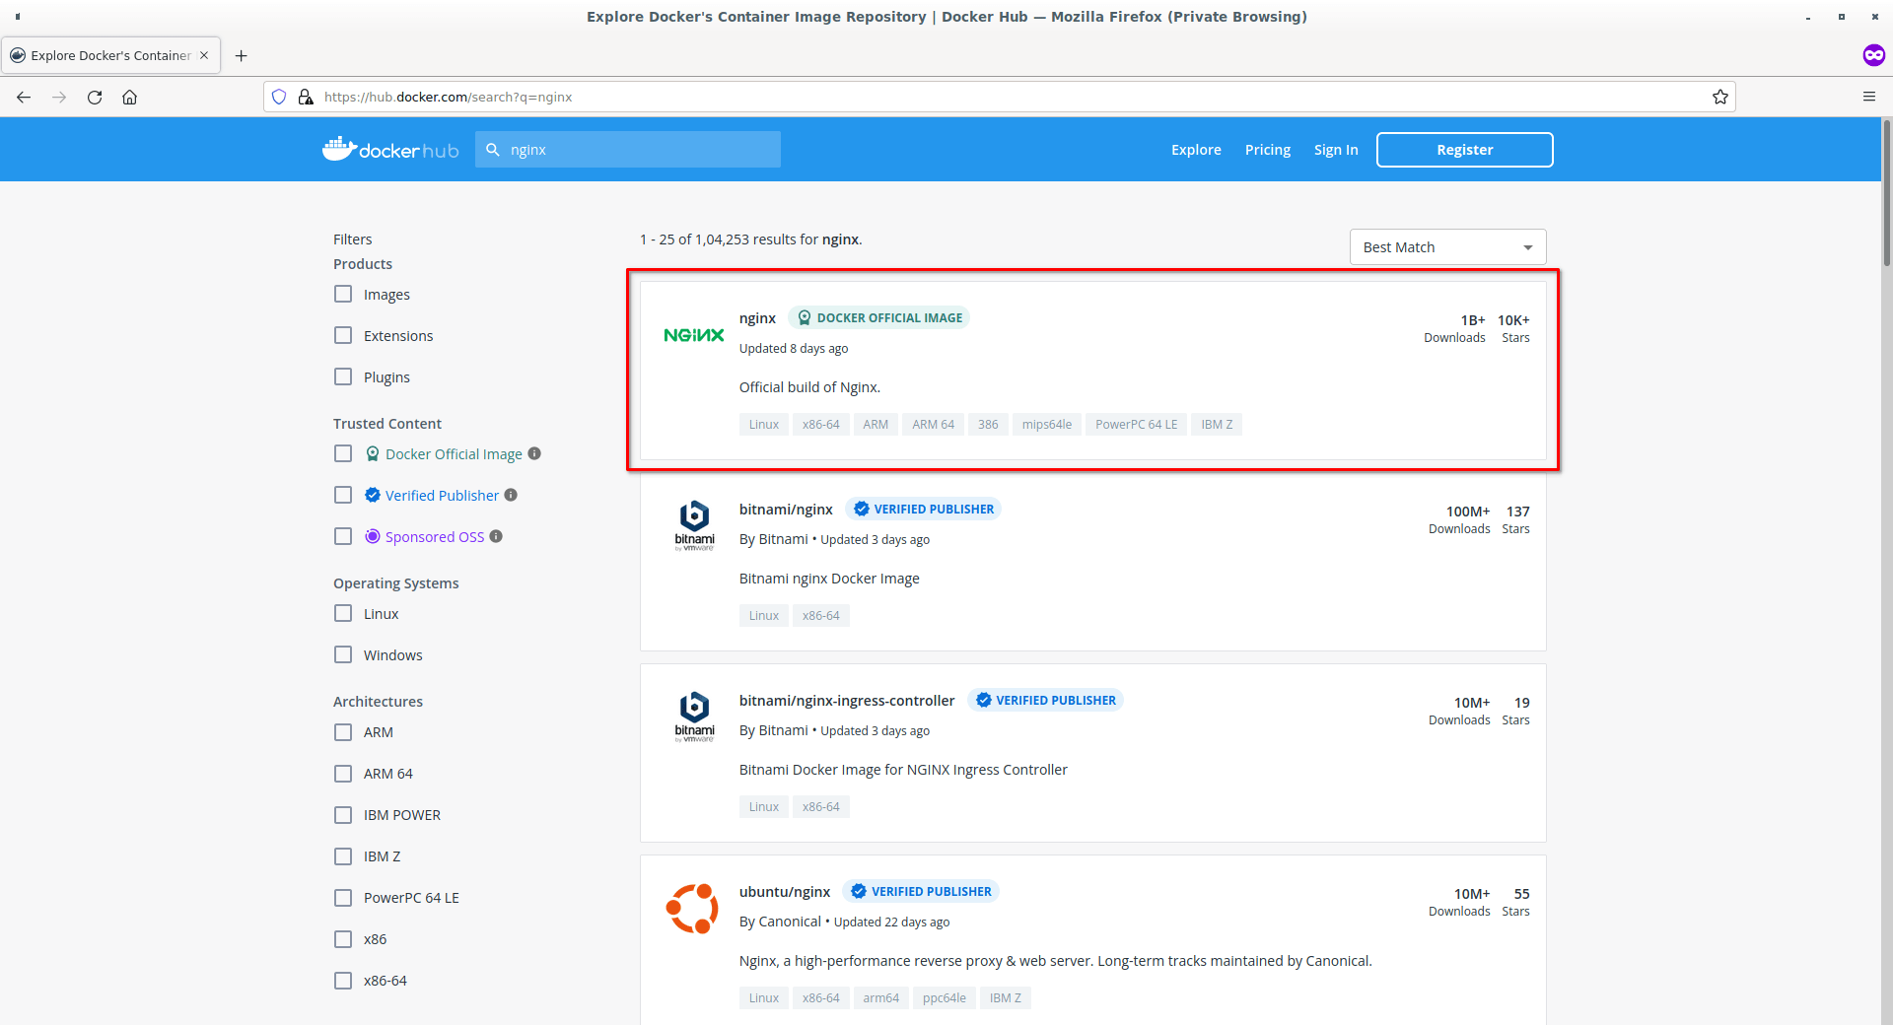Enable the Images product filter
The height and width of the screenshot is (1025, 1893).
coord(342,294)
